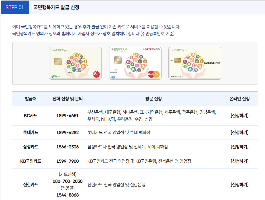Select the STEP 01 label

click(x=15, y=7)
